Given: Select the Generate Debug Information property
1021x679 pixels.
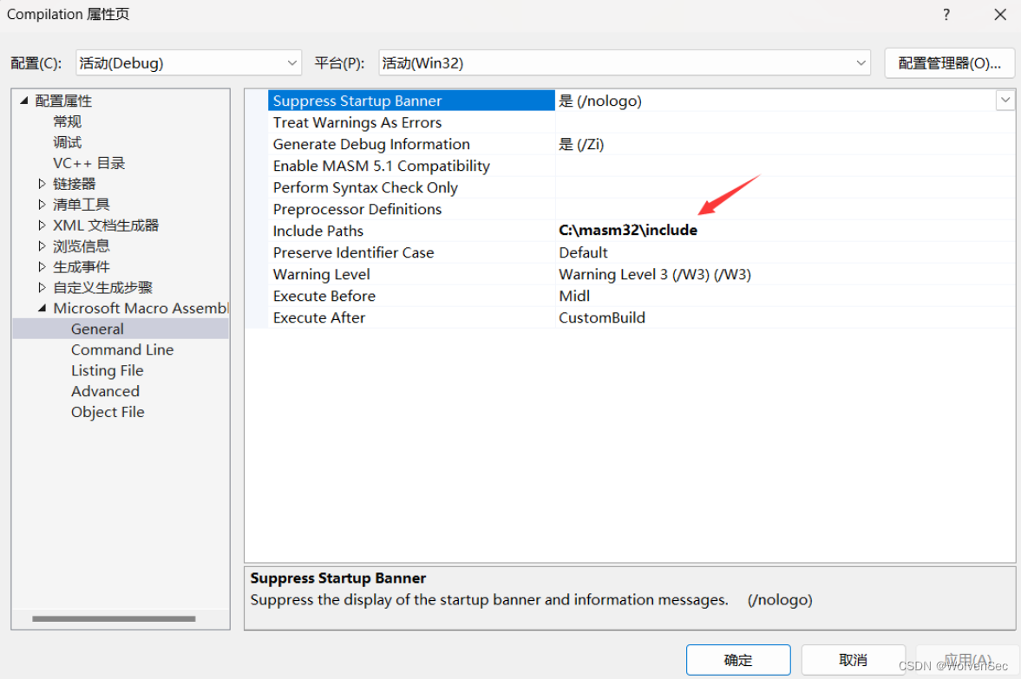Looking at the screenshot, I should pos(411,144).
